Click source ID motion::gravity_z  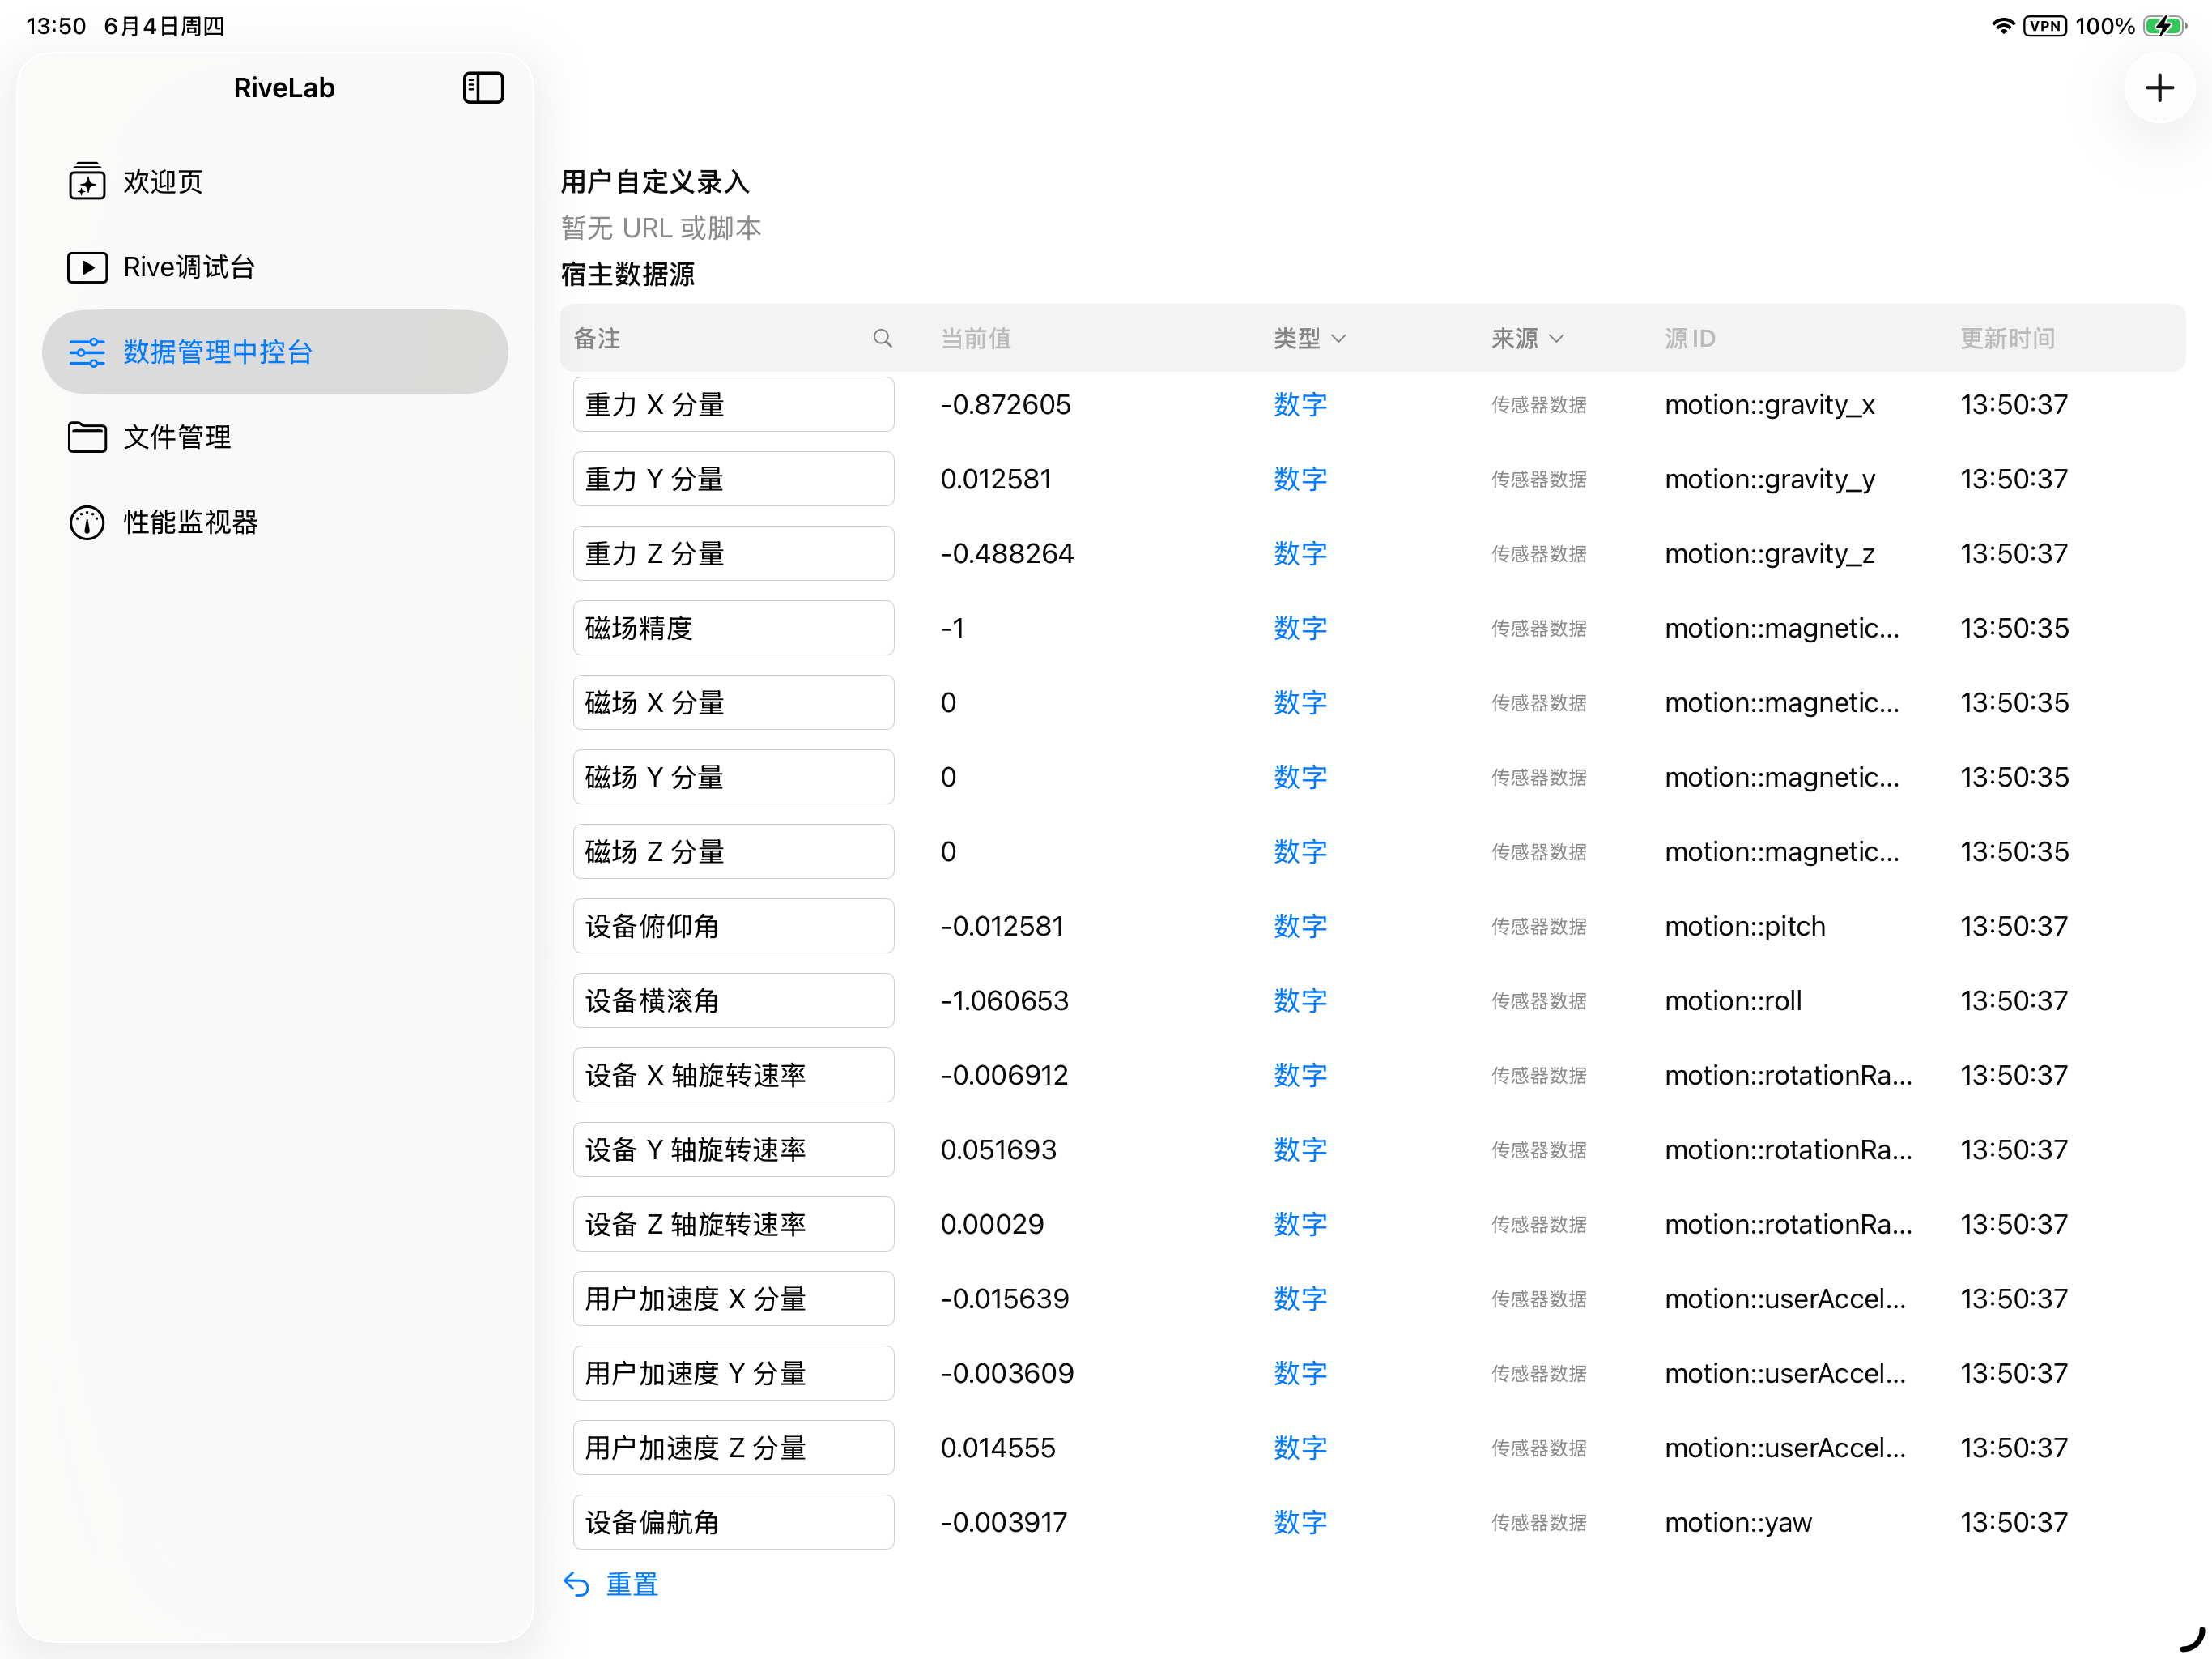[x=1769, y=553]
